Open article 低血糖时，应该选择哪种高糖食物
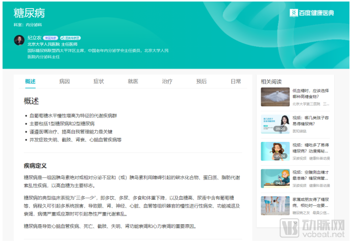 click(311, 93)
